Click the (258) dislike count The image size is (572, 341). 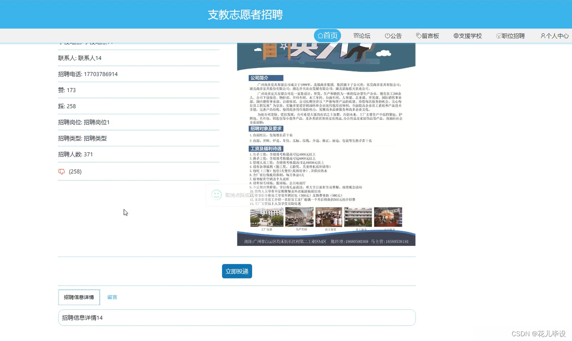pyautogui.click(x=75, y=172)
